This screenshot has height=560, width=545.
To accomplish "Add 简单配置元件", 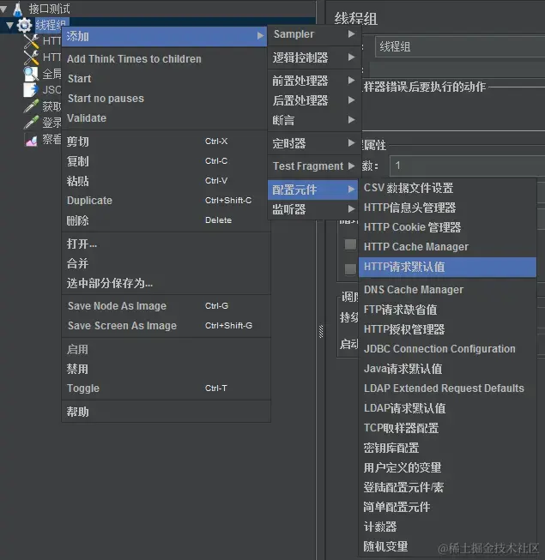I will coord(447,507).
